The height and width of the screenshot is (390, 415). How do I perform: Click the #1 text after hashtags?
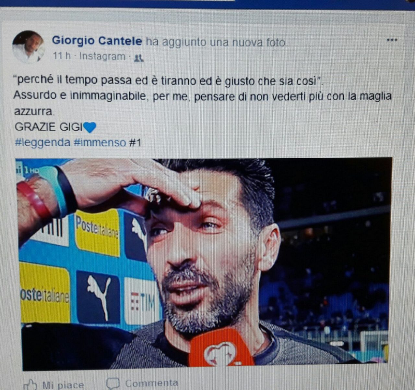pyautogui.click(x=135, y=142)
